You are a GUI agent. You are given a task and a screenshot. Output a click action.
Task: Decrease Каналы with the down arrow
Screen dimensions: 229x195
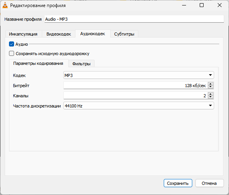(211, 97)
